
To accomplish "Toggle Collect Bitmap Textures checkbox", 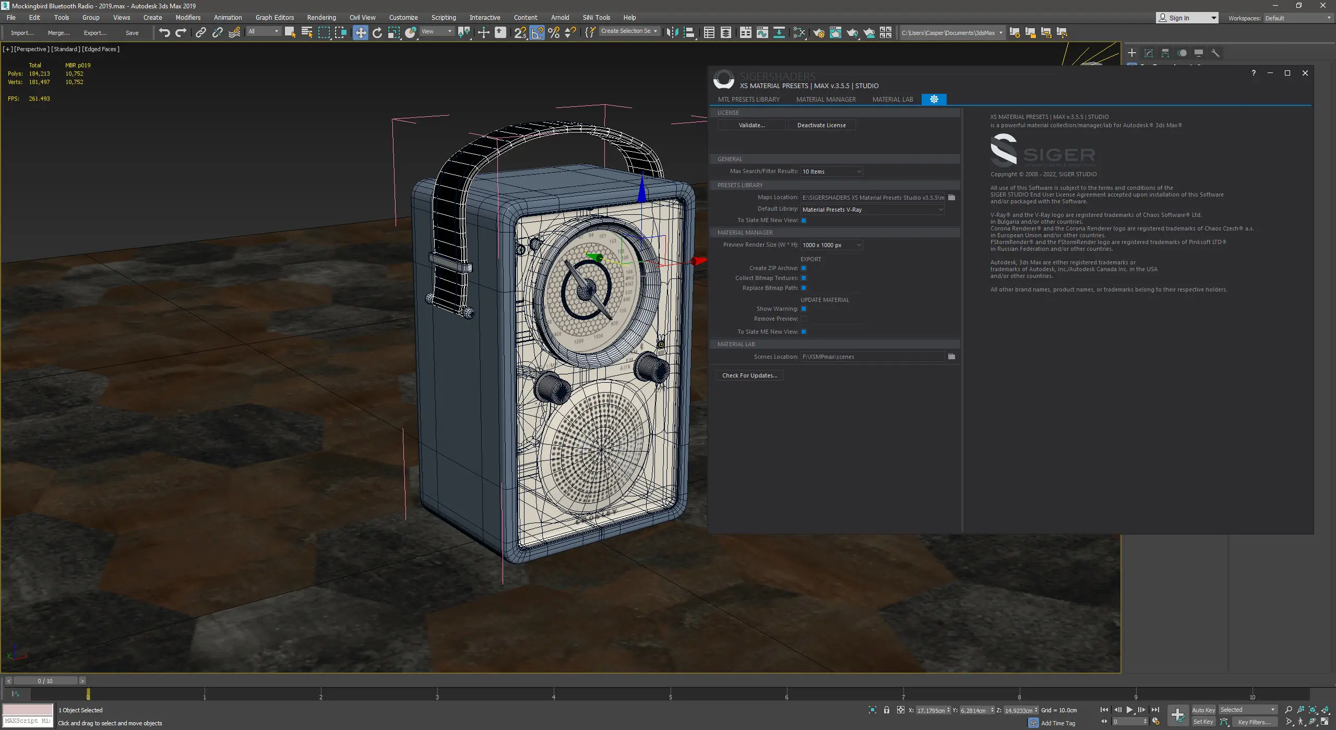I will [804, 278].
